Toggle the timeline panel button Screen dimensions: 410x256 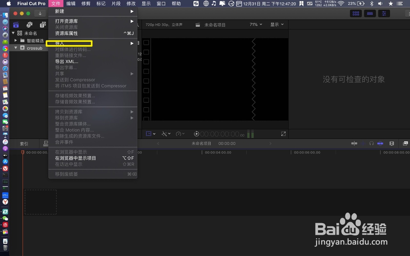pyautogui.click(x=370, y=14)
